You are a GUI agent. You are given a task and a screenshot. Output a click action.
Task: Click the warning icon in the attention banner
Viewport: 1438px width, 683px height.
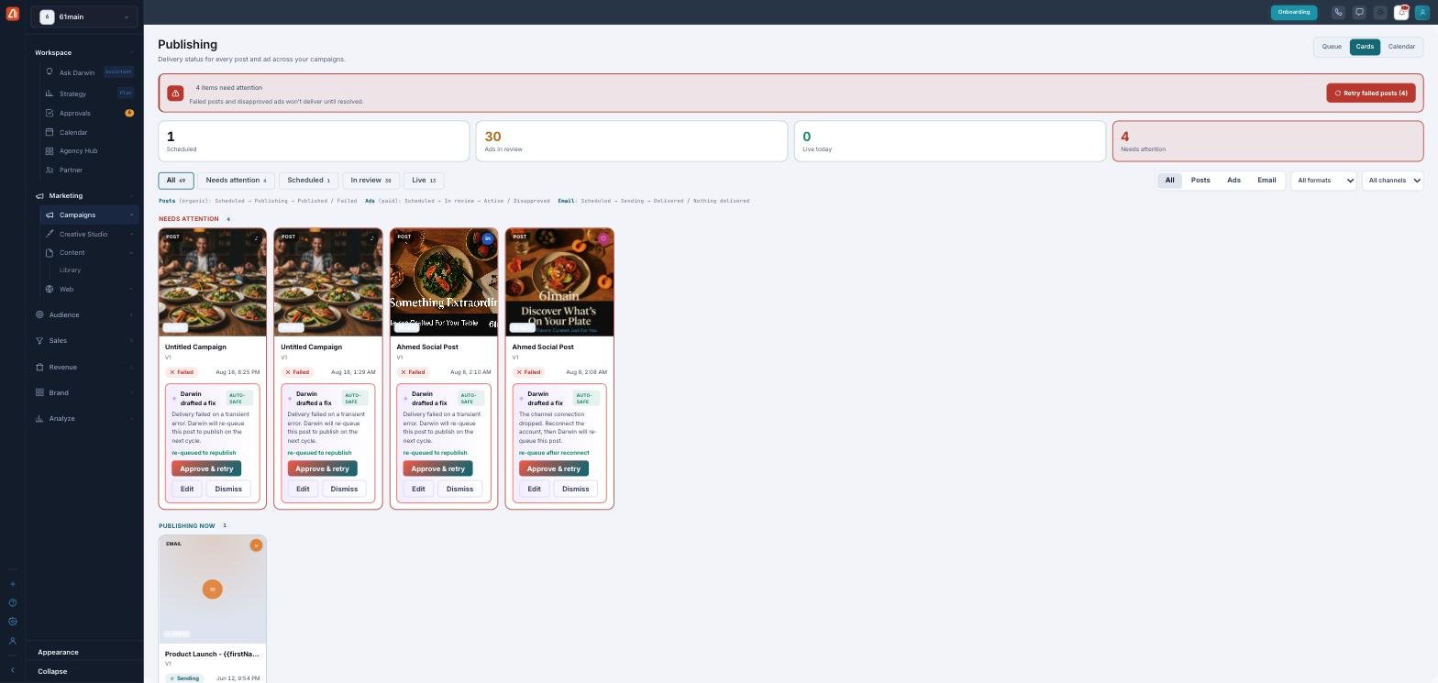coord(175,94)
